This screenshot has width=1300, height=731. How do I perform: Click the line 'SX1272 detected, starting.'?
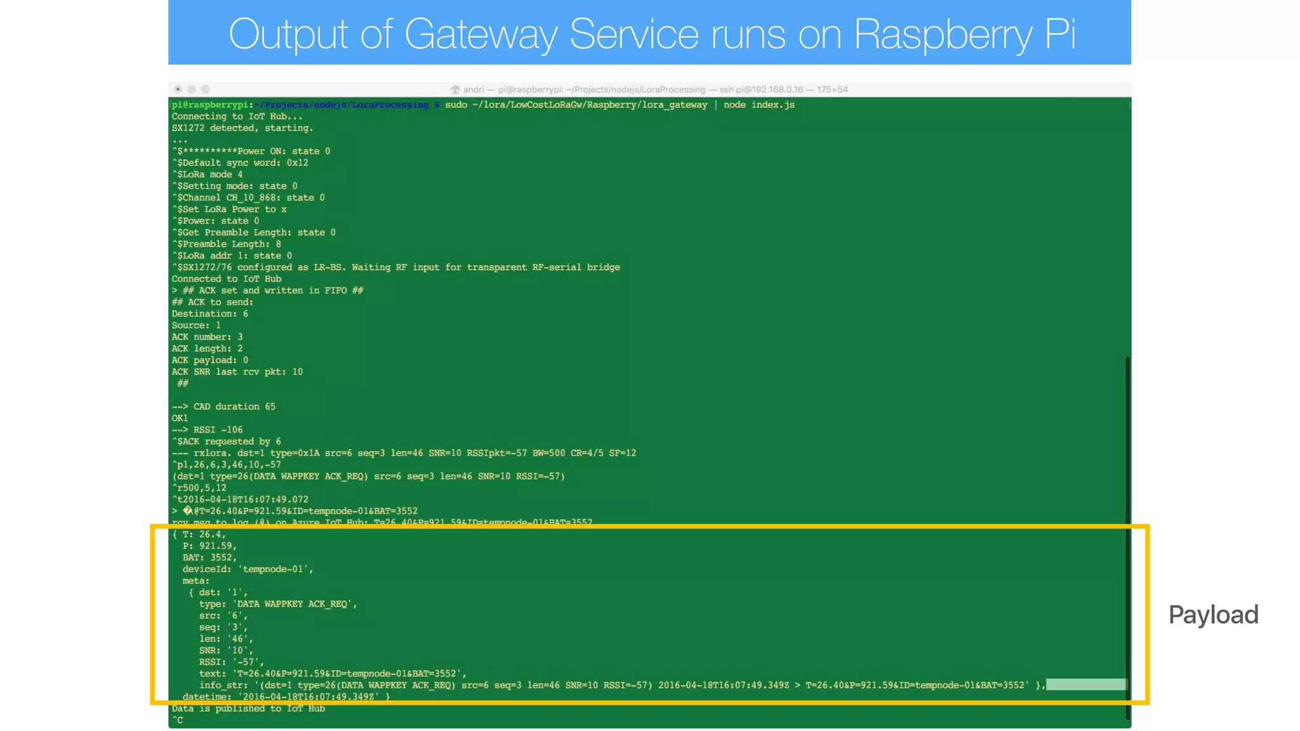click(242, 128)
